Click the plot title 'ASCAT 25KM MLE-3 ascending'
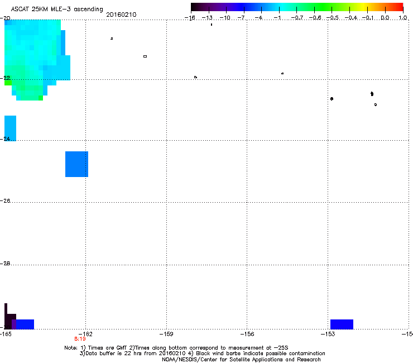 [57, 9]
